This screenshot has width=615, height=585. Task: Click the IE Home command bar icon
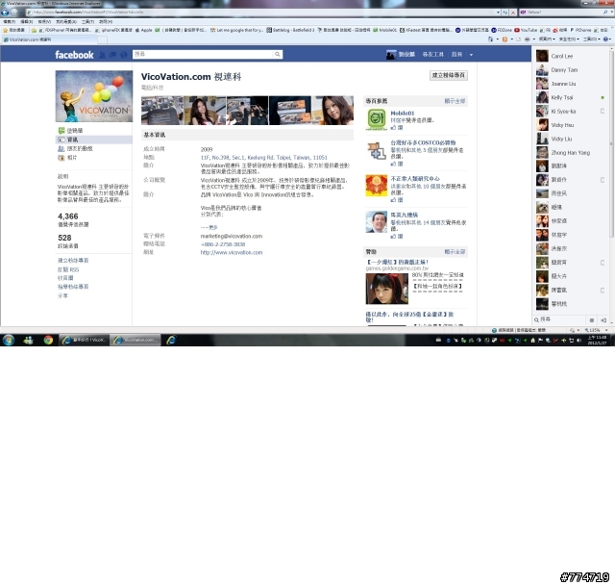tap(490, 39)
